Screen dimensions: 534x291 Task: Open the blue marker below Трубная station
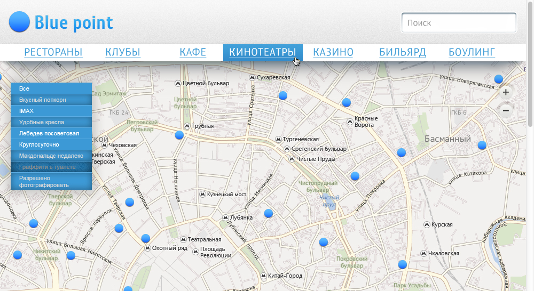(179, 135)
